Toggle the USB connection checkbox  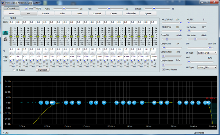(x=26, y=8)
